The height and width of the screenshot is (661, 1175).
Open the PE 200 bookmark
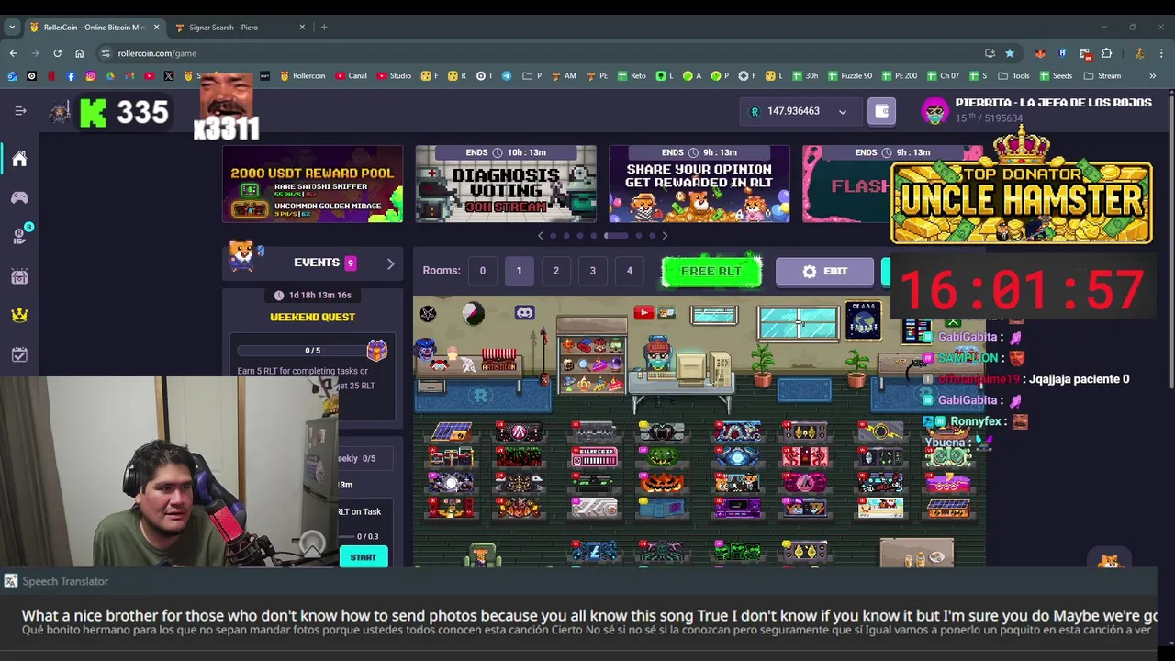900,75
